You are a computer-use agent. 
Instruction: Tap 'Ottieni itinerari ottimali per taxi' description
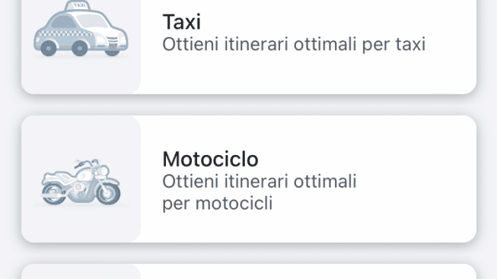point(294,44)
